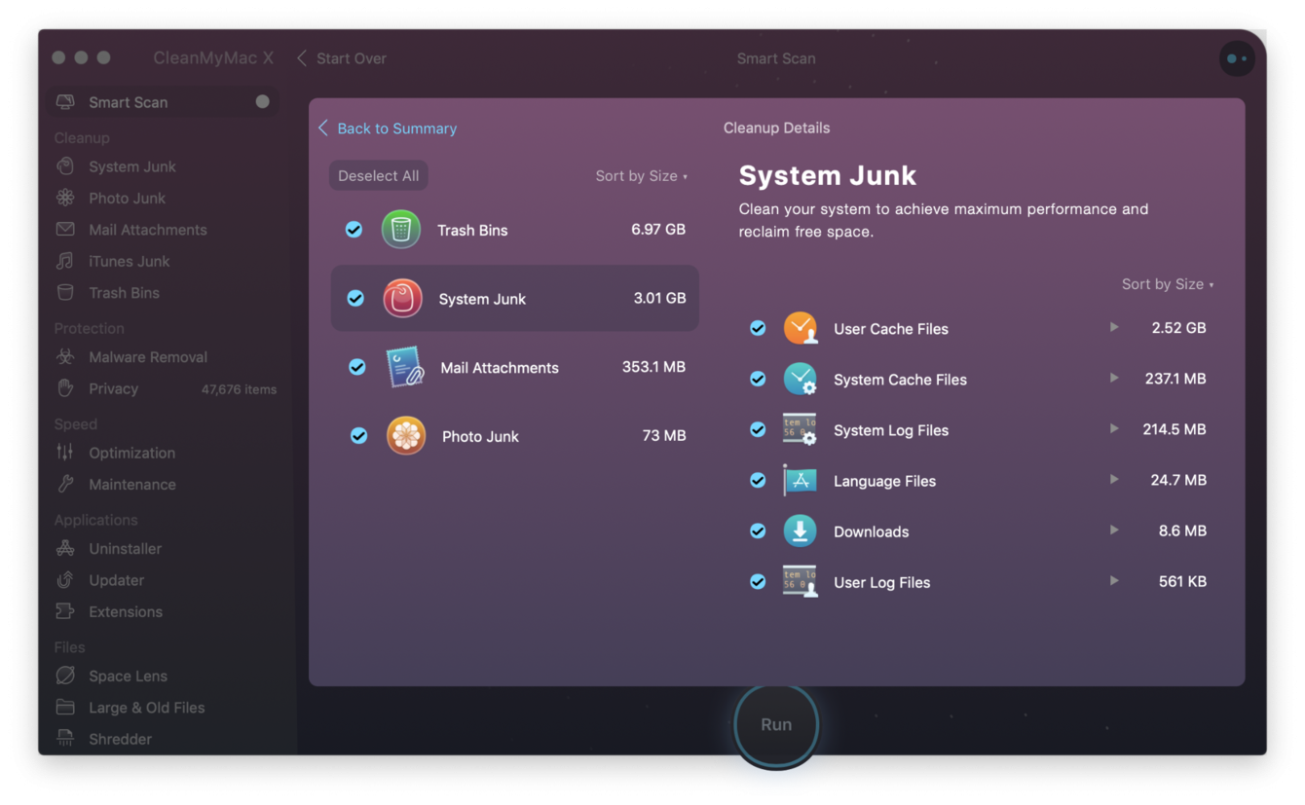
Task: Click the orange Photo Junk list icon
Action: (406, 436)
